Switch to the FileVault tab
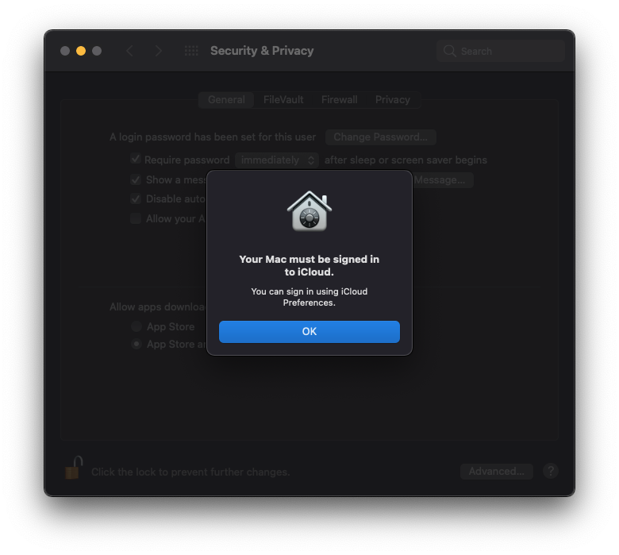The image size is (619, 555). (x=283, y=99)
